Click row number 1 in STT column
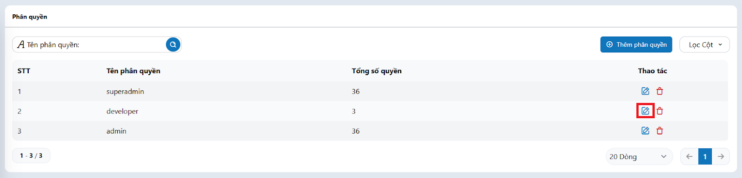The image size is (742, 178). [x=19, y=91]
